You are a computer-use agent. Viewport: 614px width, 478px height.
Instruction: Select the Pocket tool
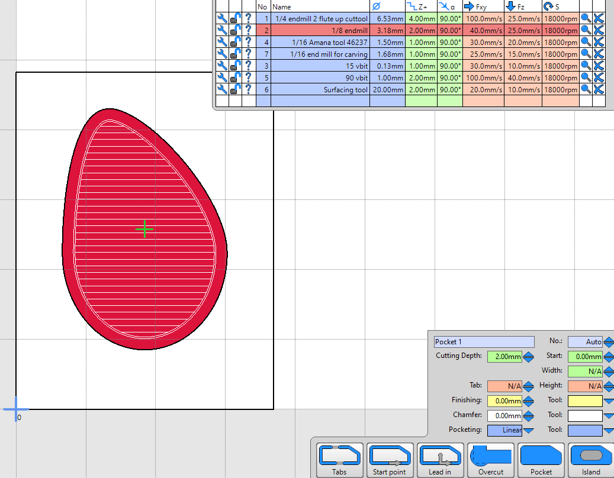(541, 460)
